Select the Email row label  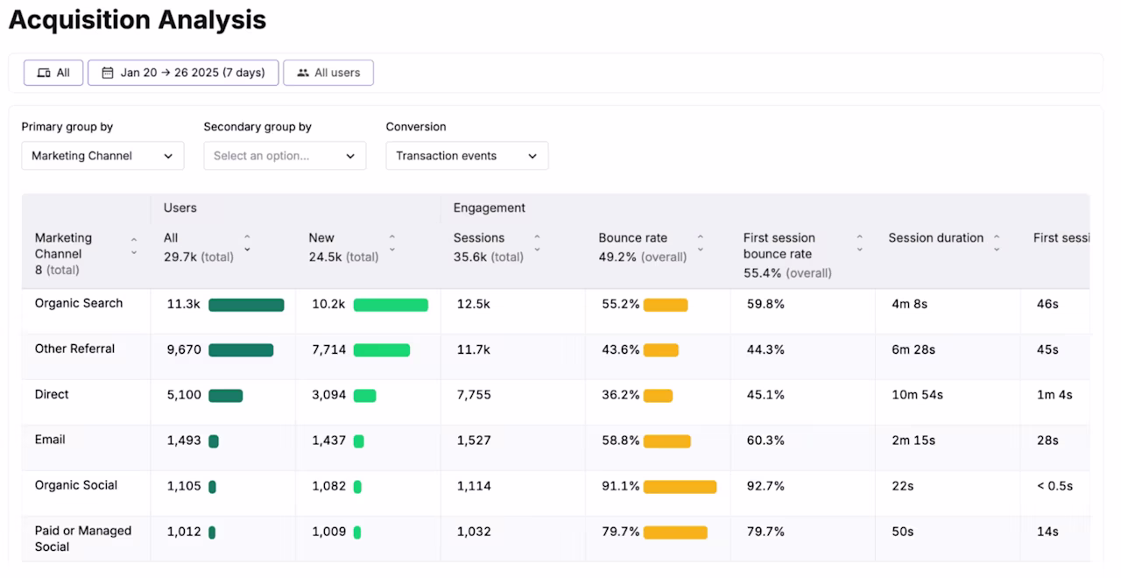coord(50,440)
